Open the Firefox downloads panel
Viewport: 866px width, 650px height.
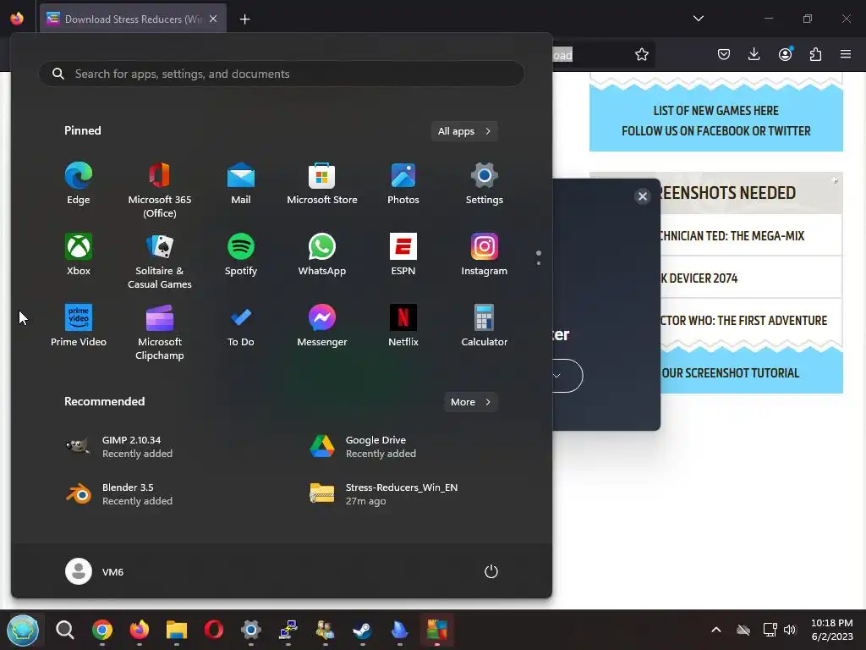[754, 54]
